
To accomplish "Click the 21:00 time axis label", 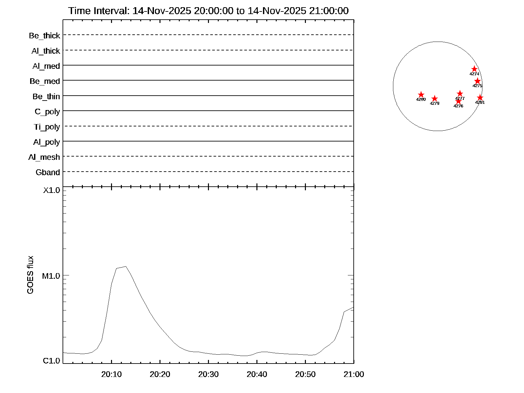I will 354,374.
